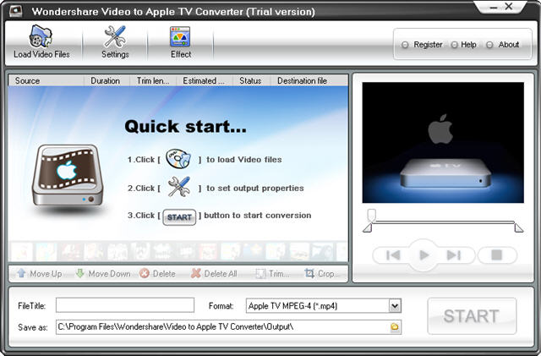
Task: Click Move Up in the list toolbar
Action: click(x=40, y=274)
